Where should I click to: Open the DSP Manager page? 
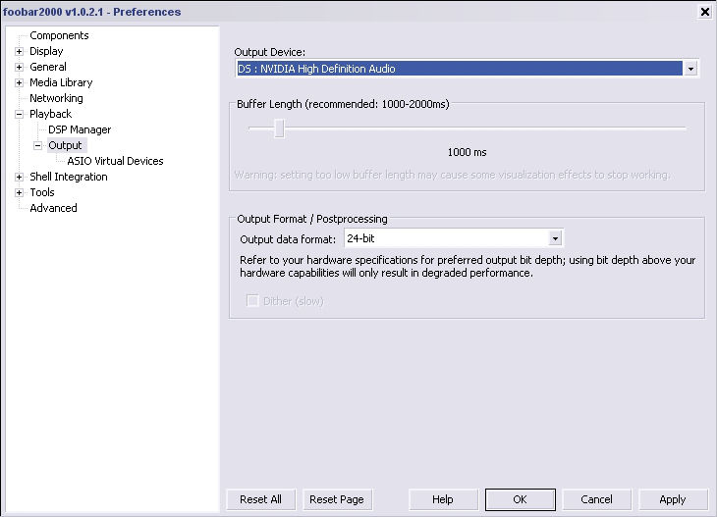80,129
